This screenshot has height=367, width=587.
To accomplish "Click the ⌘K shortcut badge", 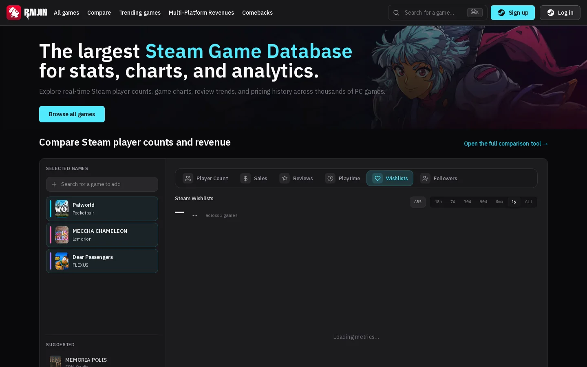I will 475,13.
